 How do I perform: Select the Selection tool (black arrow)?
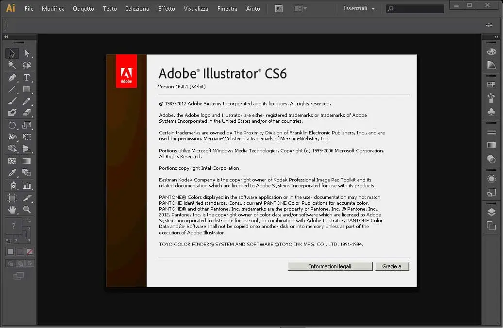tap(12, 53)
